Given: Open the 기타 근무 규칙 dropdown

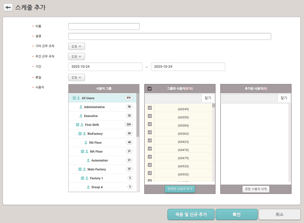Looking at the screenshot, I should coord(77,46).
